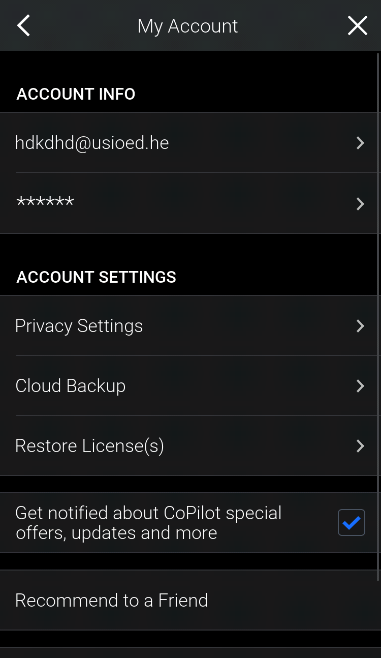Expand the email address row chevron
This screenshot has height=658, width=381.
360,143
